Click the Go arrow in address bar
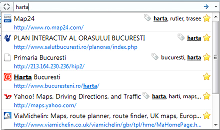 coord(206,6)
